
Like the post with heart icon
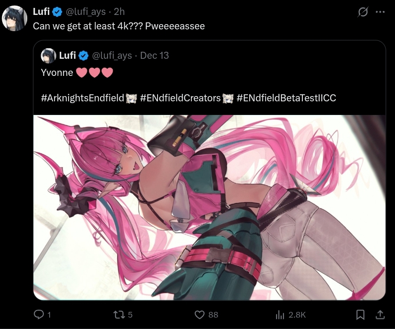(x=200, y=315)
